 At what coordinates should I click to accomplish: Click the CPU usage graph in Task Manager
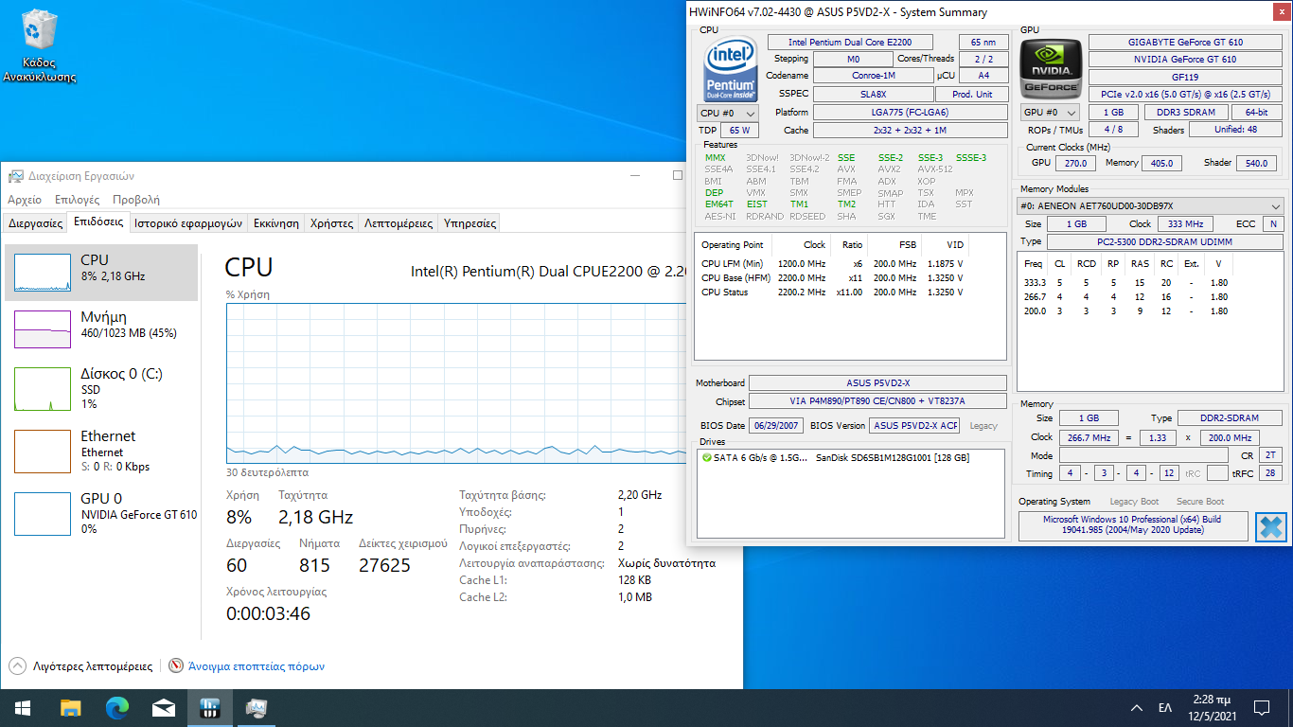[x=457, y=383]
